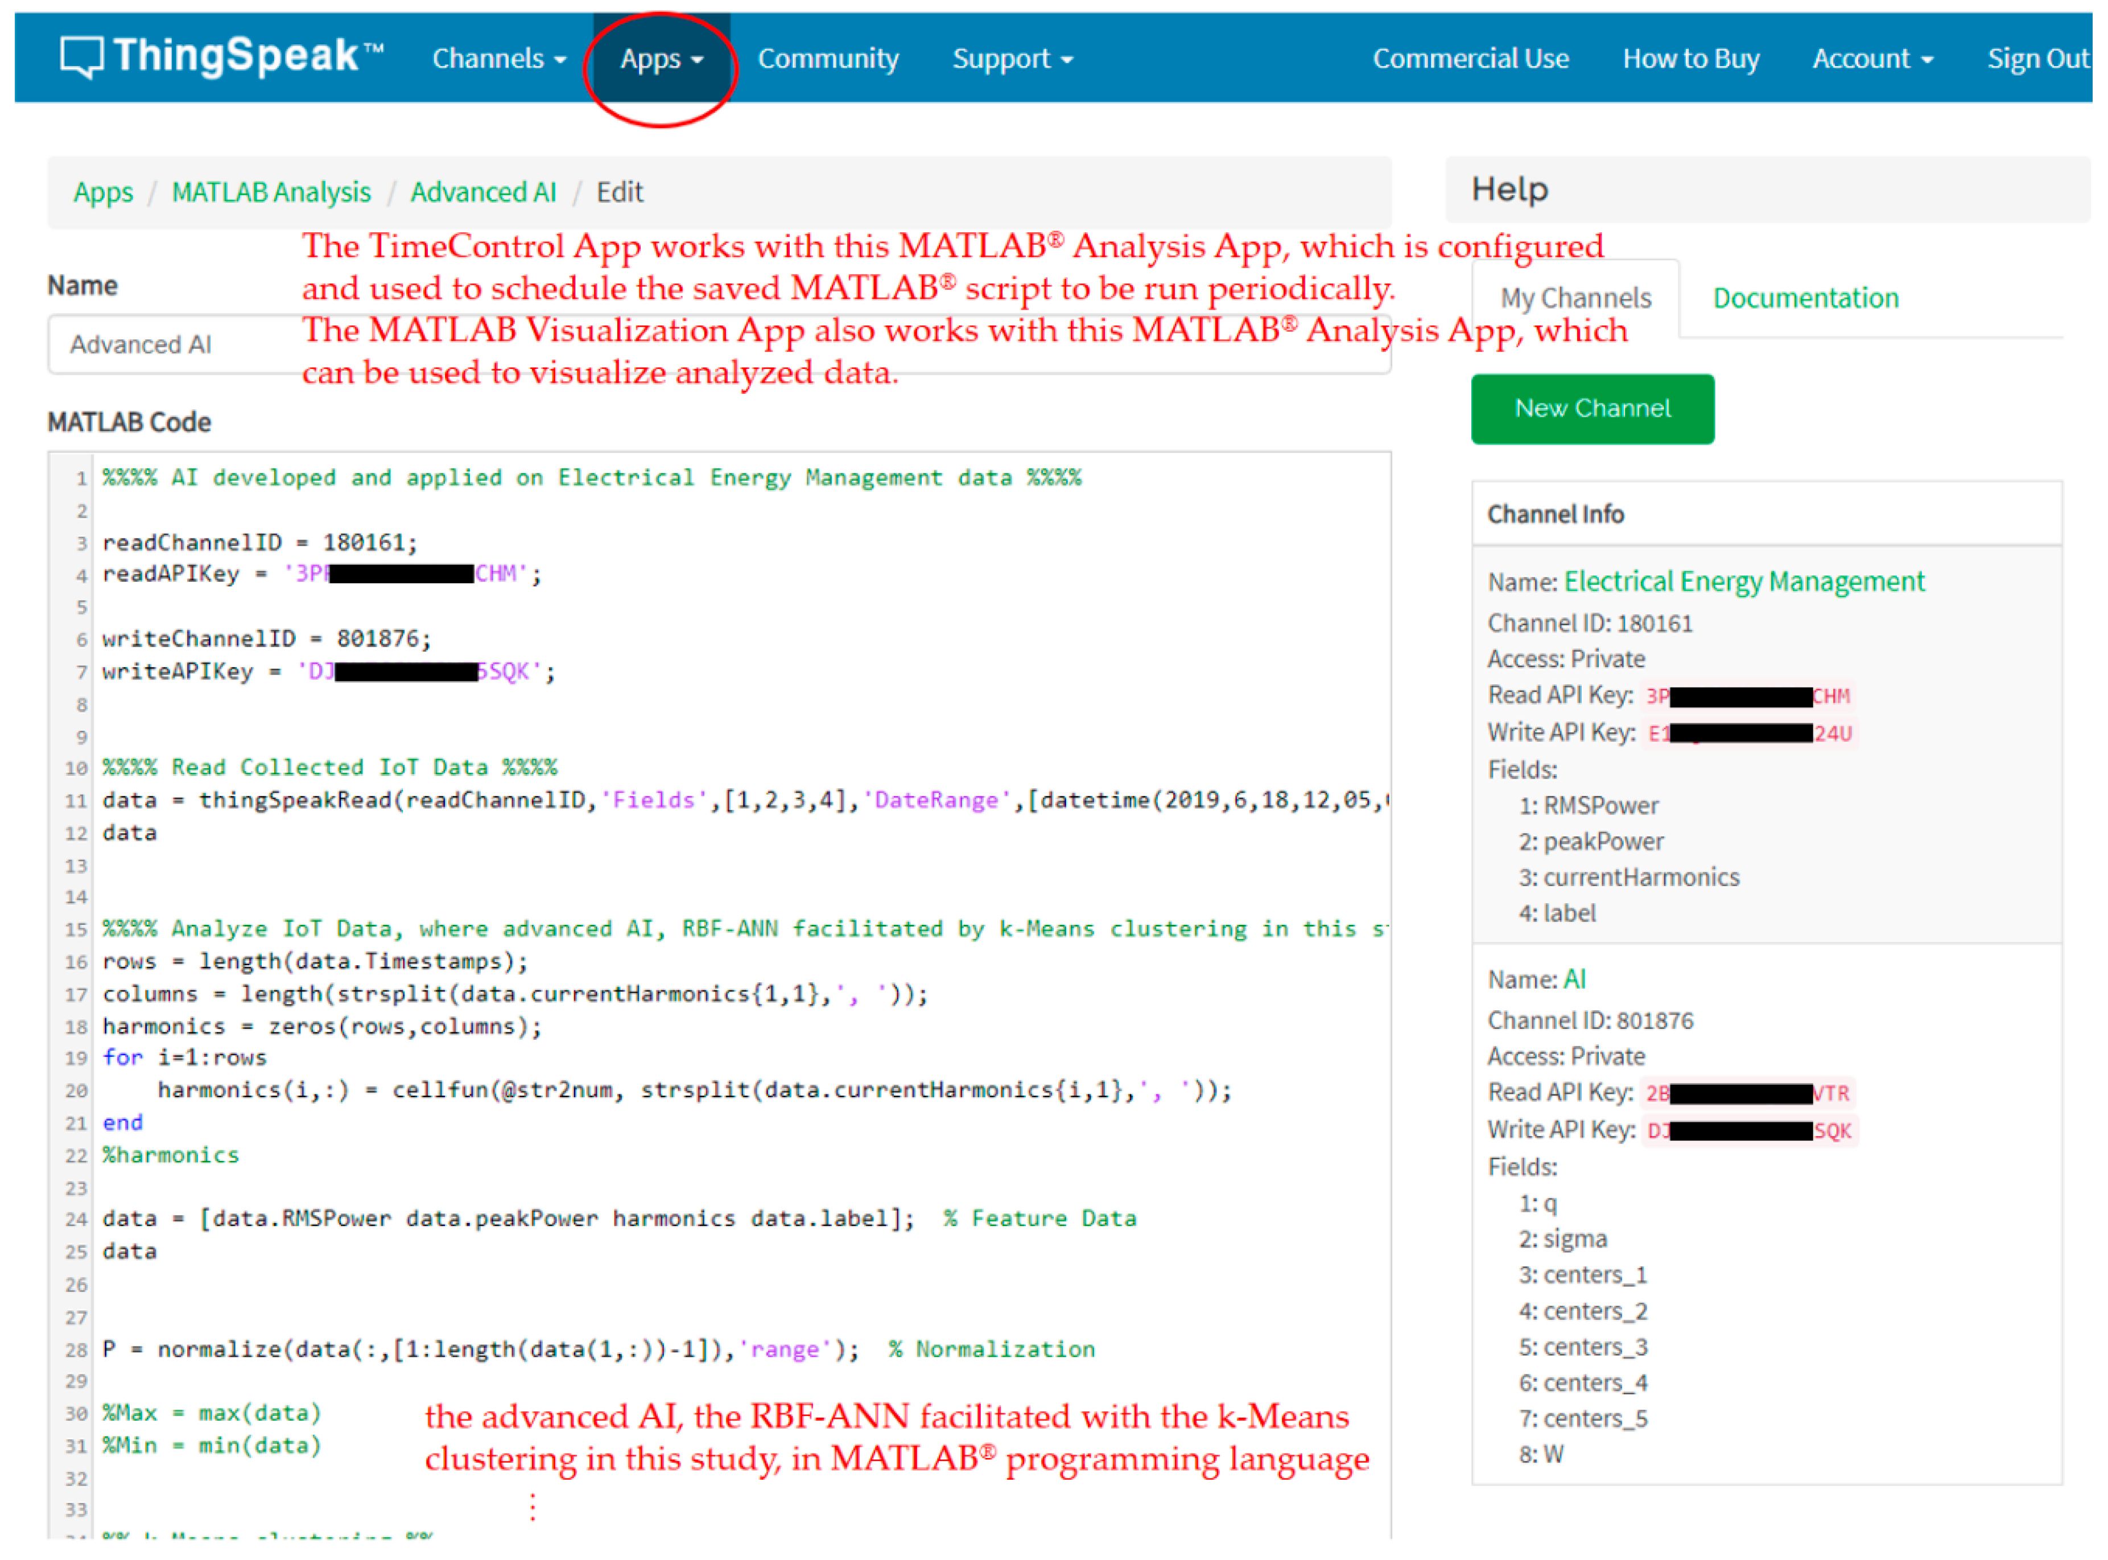This screenshot has height=1560, width=2108.
Task: Click 'Channel ID: 180161' text
Action: tap(1591, 624)
